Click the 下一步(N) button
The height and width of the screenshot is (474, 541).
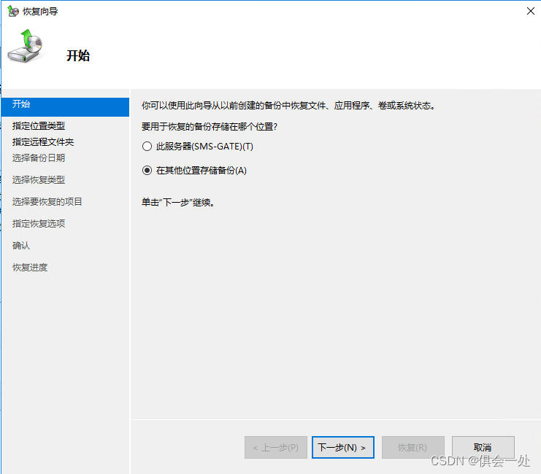point(343,448)
